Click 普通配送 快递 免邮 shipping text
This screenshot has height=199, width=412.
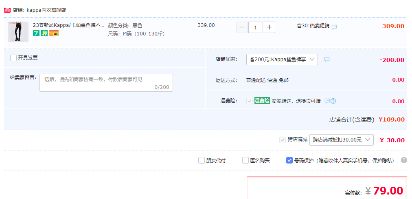coord(267,80)
